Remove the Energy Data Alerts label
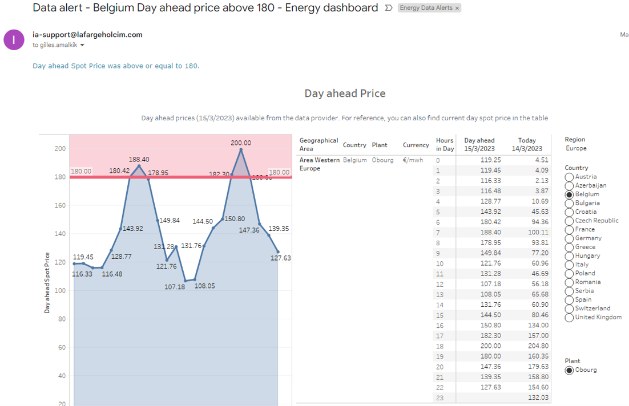629x406 pixels. [x=457, y=8]
